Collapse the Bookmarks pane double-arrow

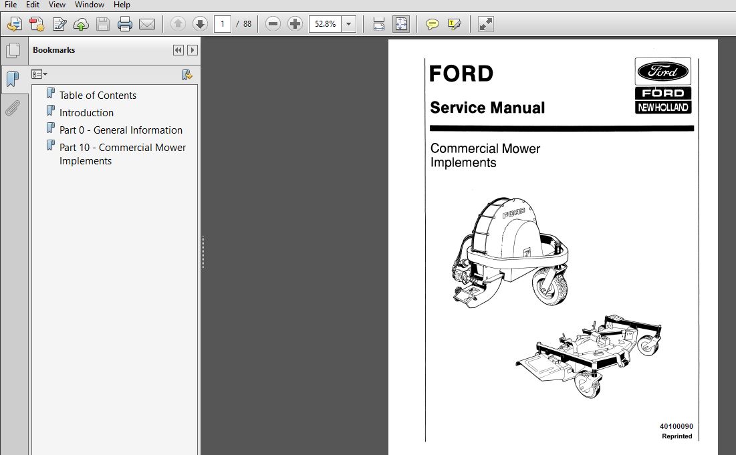178,50
